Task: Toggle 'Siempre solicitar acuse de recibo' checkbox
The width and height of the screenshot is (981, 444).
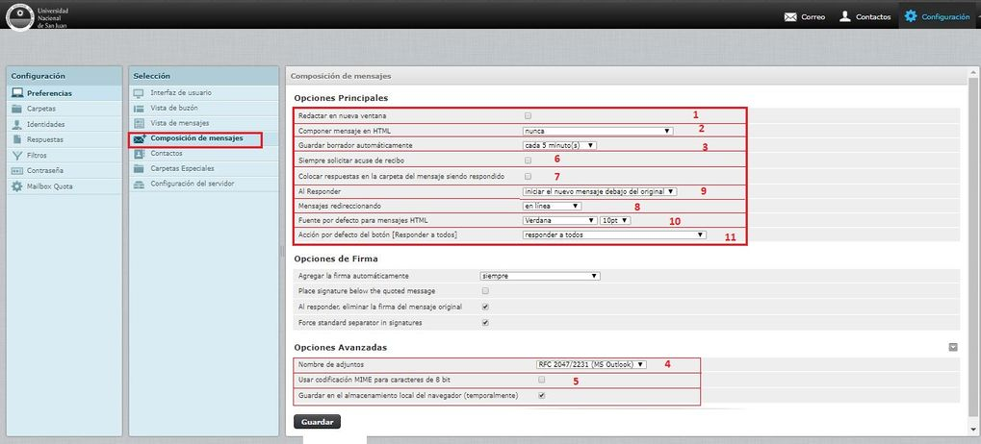Action: tap(528, 160)
